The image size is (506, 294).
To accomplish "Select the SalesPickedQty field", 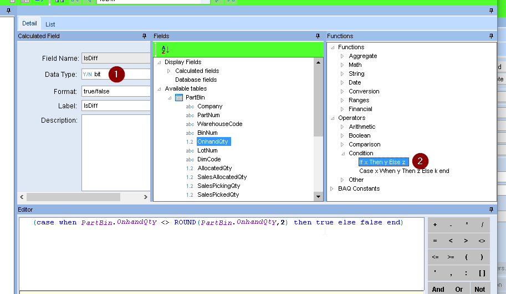I will tap(218, 195).
